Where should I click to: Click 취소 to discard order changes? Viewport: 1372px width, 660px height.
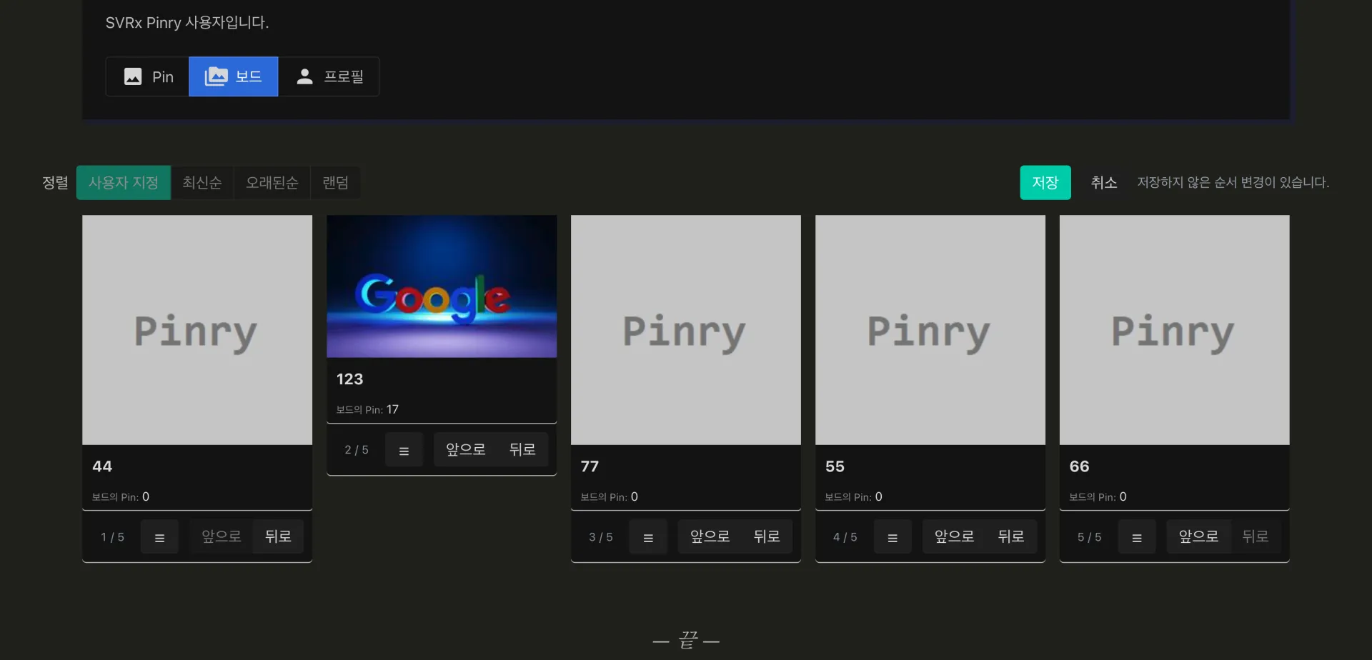[1104, 183]
